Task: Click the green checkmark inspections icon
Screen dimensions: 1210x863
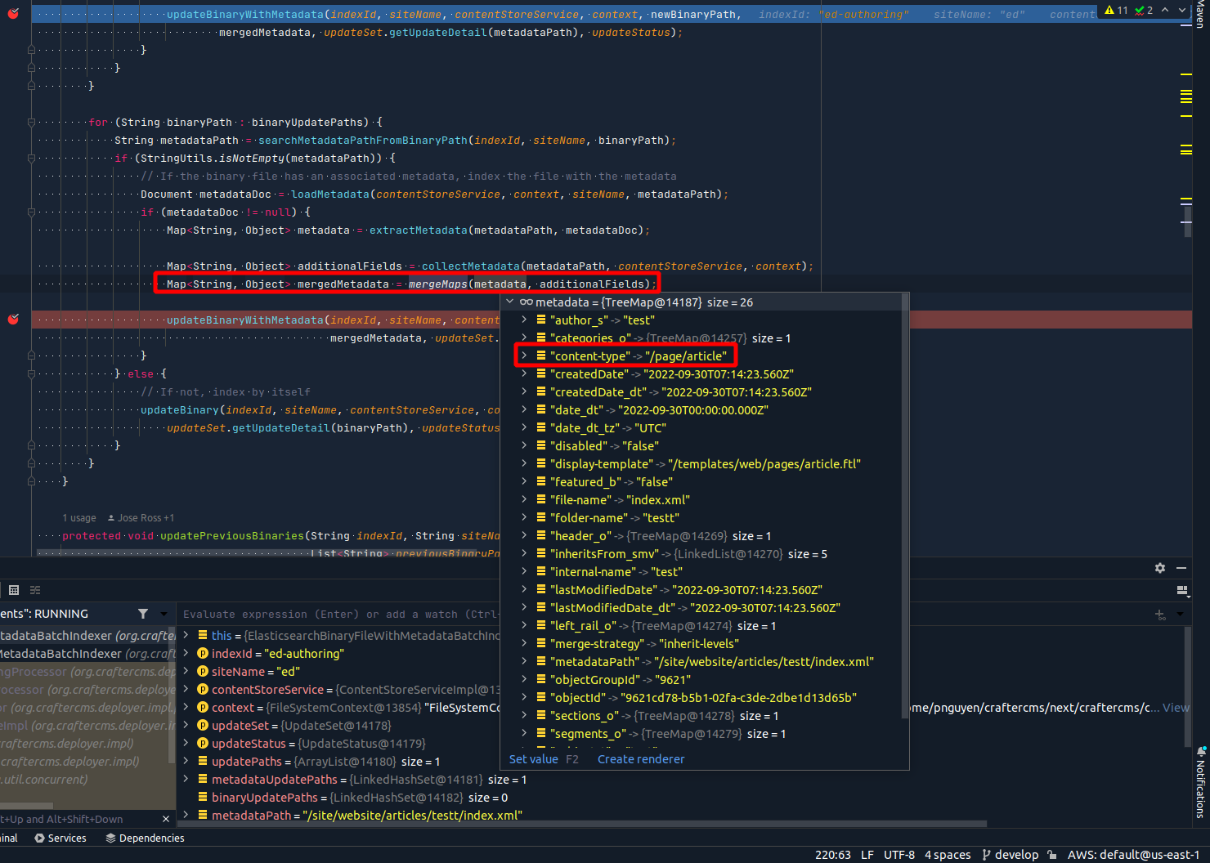Action: 1138,10
